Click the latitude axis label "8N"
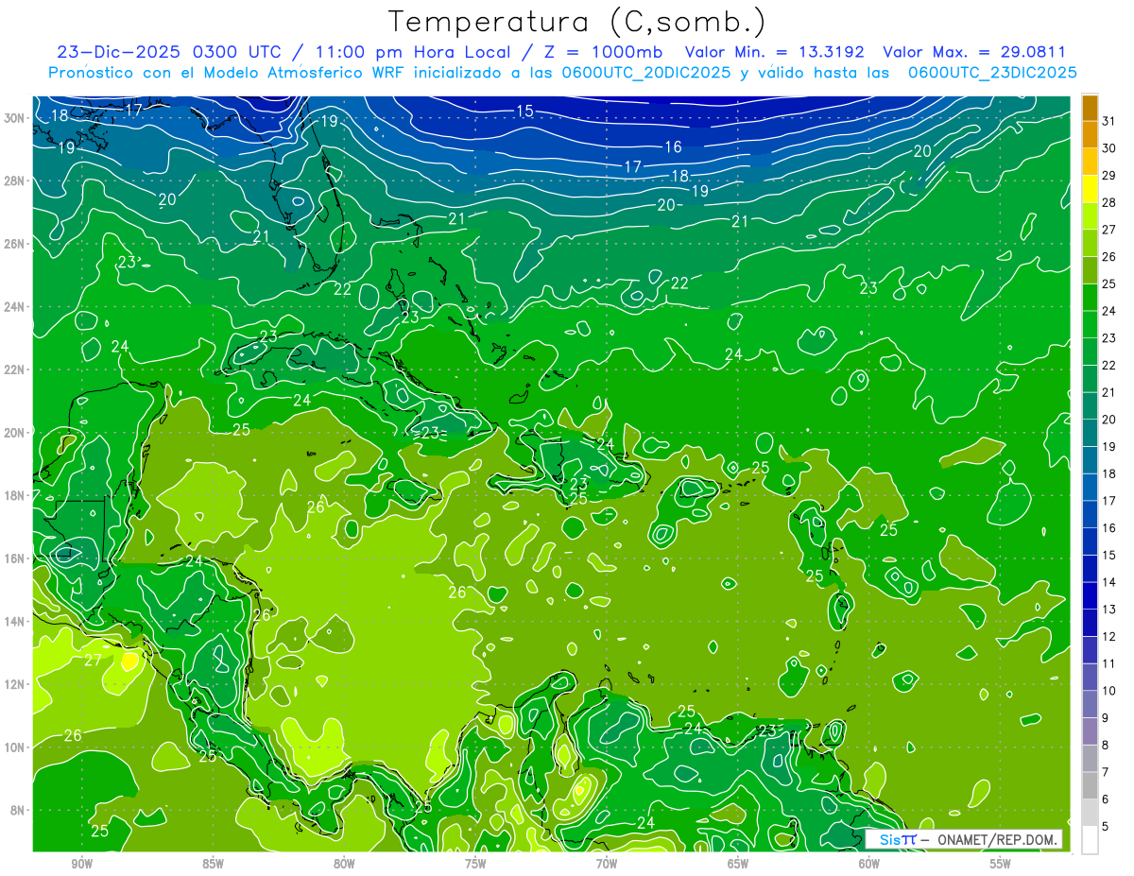1134x876 pixels. point(17,811)
